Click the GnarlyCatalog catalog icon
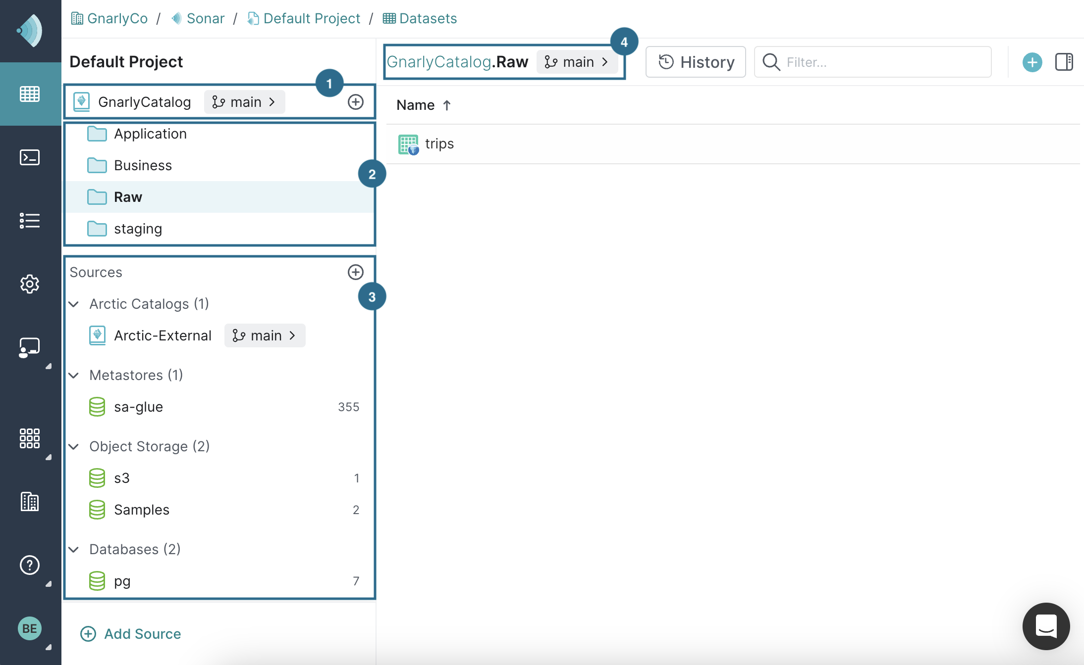1084x665 pixels. click(82, 101)
